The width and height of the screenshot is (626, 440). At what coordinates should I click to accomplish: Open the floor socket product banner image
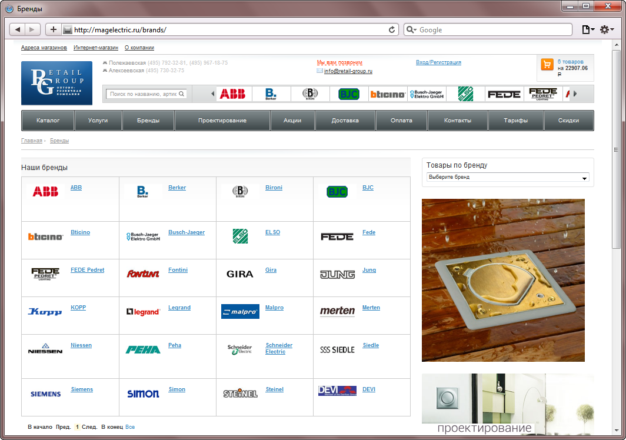(503, 280)
